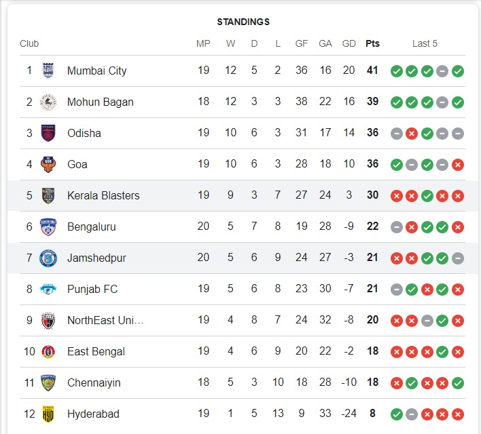Click the Chennaiyin club crest icon

pos(48,382)
